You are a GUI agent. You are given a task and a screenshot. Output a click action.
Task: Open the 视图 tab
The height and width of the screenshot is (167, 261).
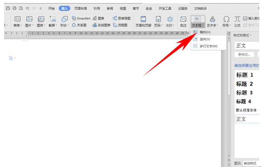click(x=123, y=9)
